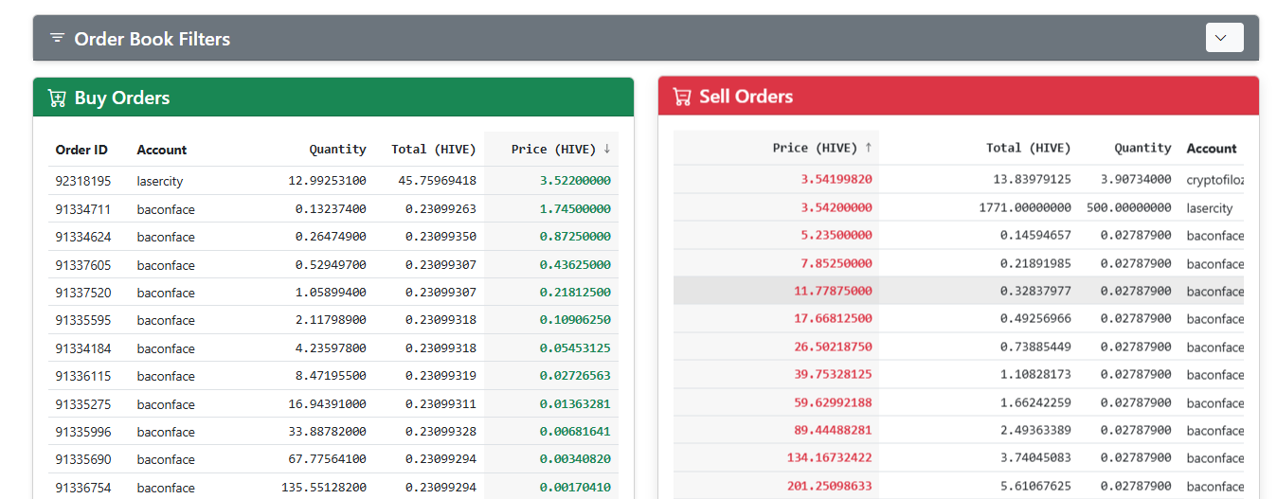Click the Order Book Filters title

(153, 39)
